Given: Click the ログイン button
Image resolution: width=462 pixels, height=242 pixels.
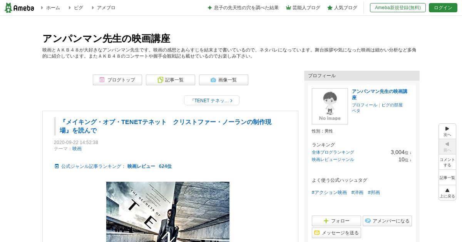Looking at the screenshot, I should [443, 8].
